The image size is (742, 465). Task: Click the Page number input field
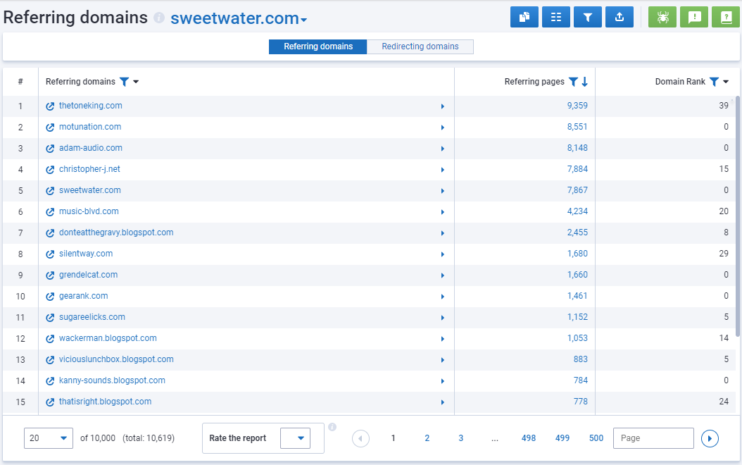(x=653, y=438)
